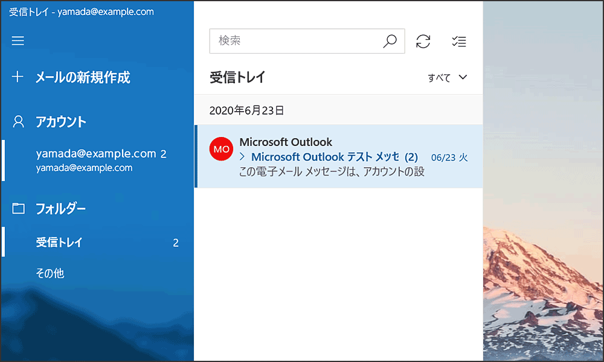This screenshot has height=362, width=604.
Task: Select the 受信トレイ folder in sidebar
Action: pos(98,243)
